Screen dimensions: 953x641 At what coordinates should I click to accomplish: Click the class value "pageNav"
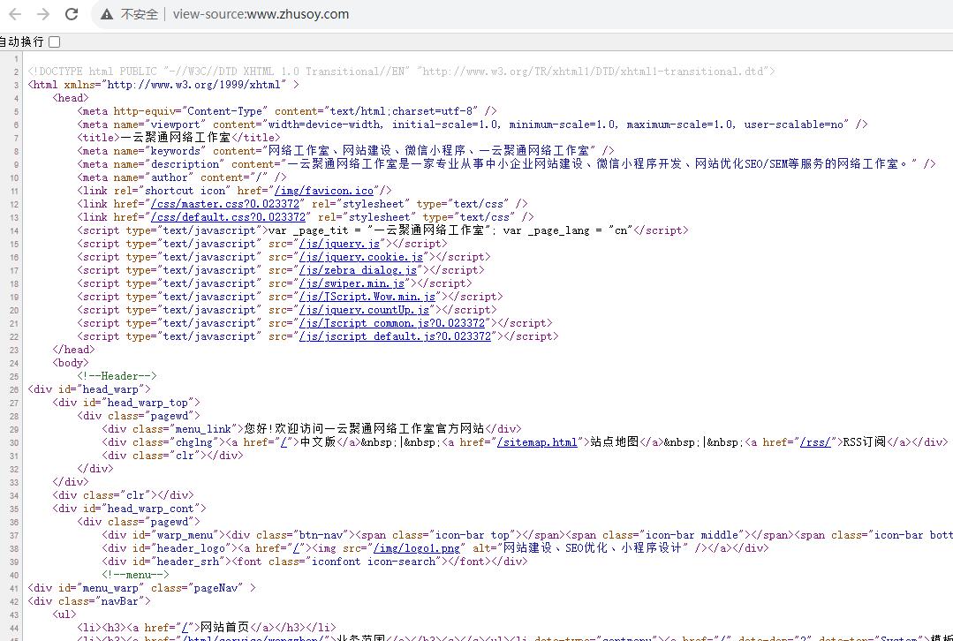pos(214,587)
